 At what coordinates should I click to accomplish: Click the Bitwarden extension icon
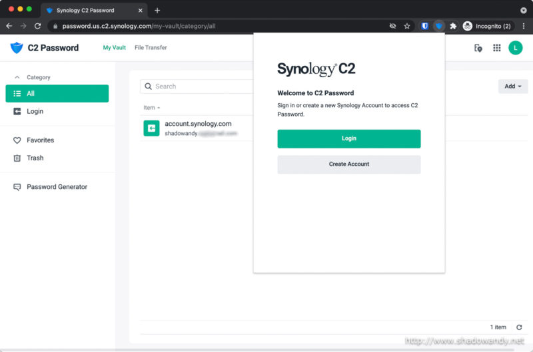point(424,26)
